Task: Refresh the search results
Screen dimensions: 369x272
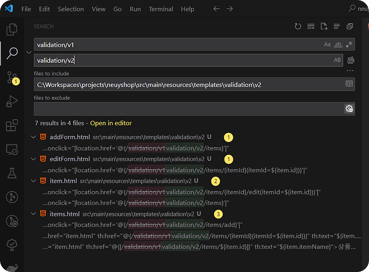Action: click(x=298, y=26)
